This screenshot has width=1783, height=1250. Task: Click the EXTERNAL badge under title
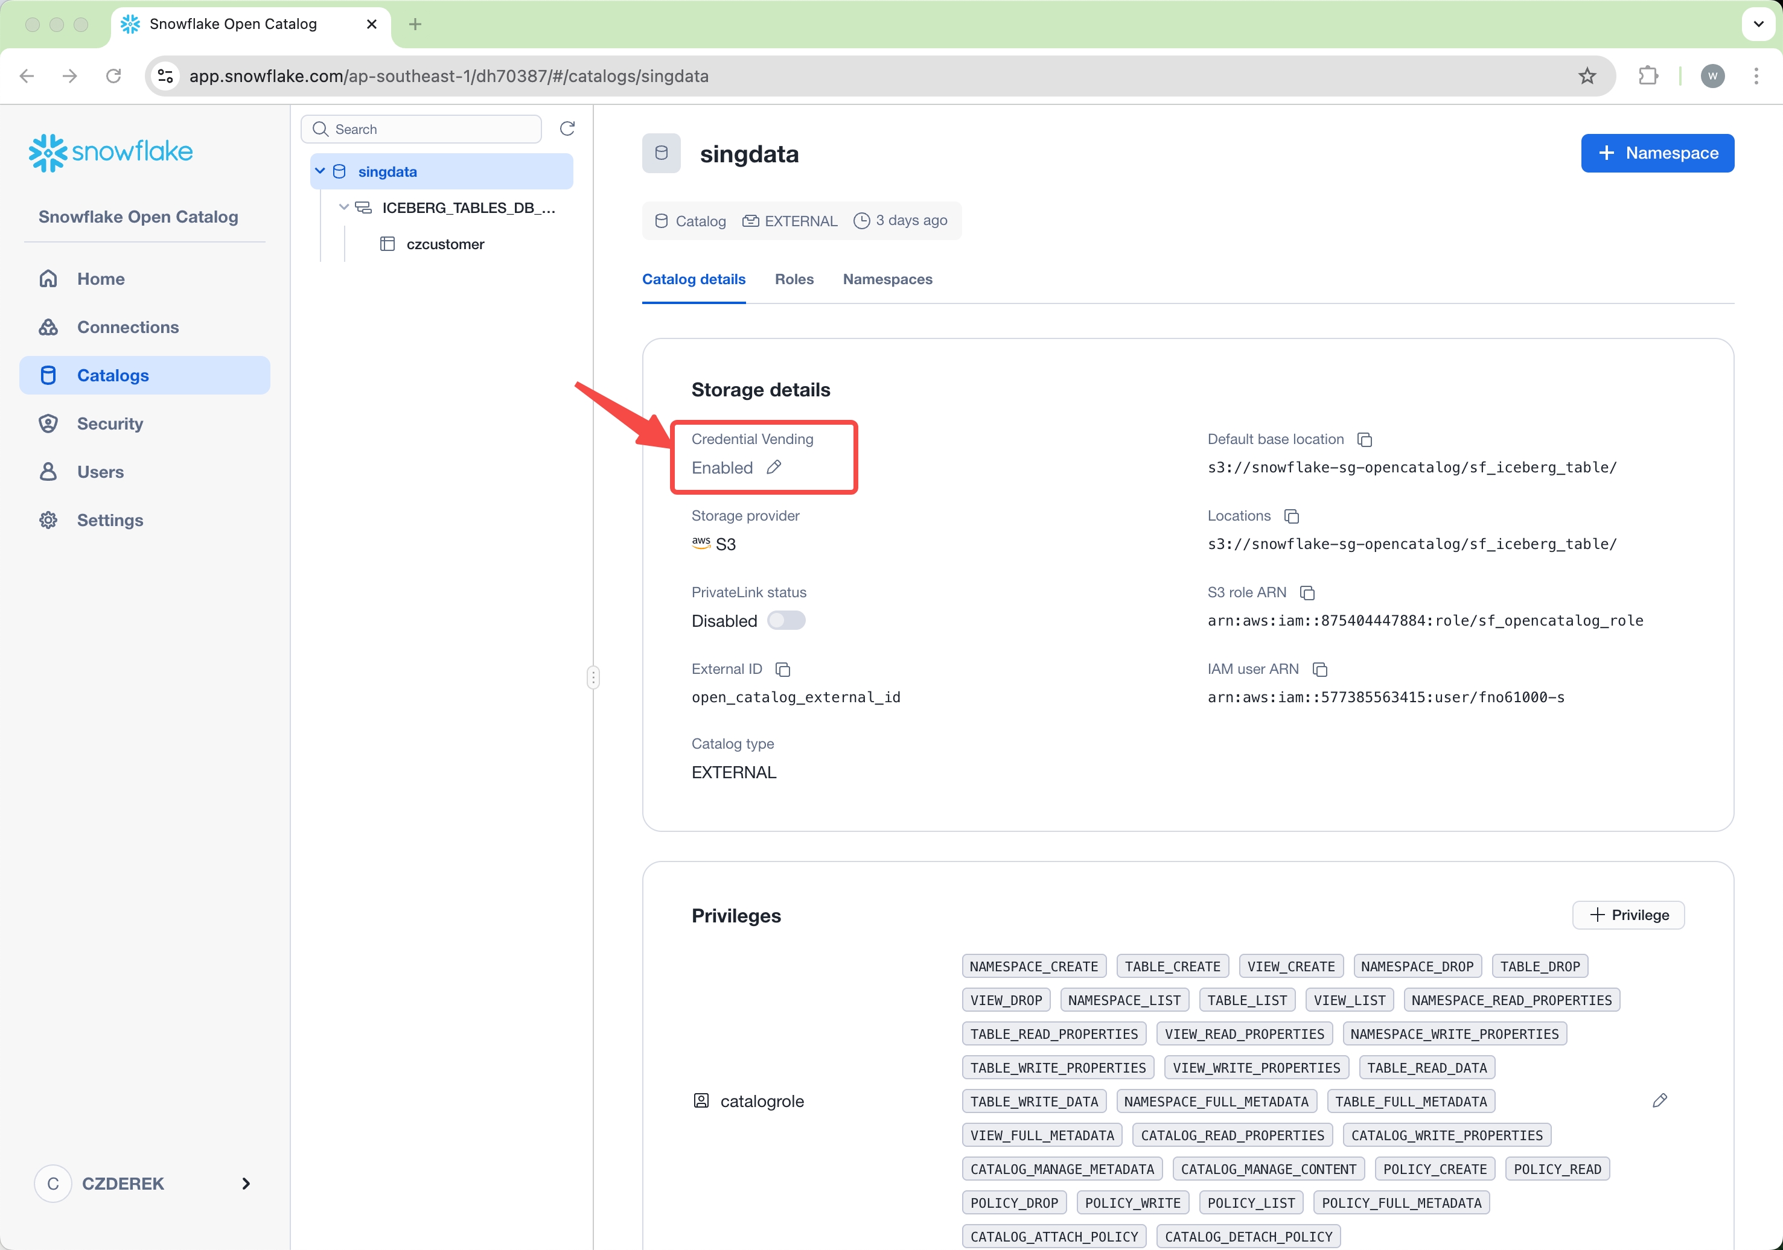pos(789,220)
